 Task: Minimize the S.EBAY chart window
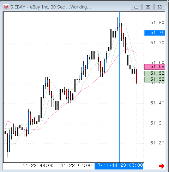pyautogui.click(x=136, y=7)
